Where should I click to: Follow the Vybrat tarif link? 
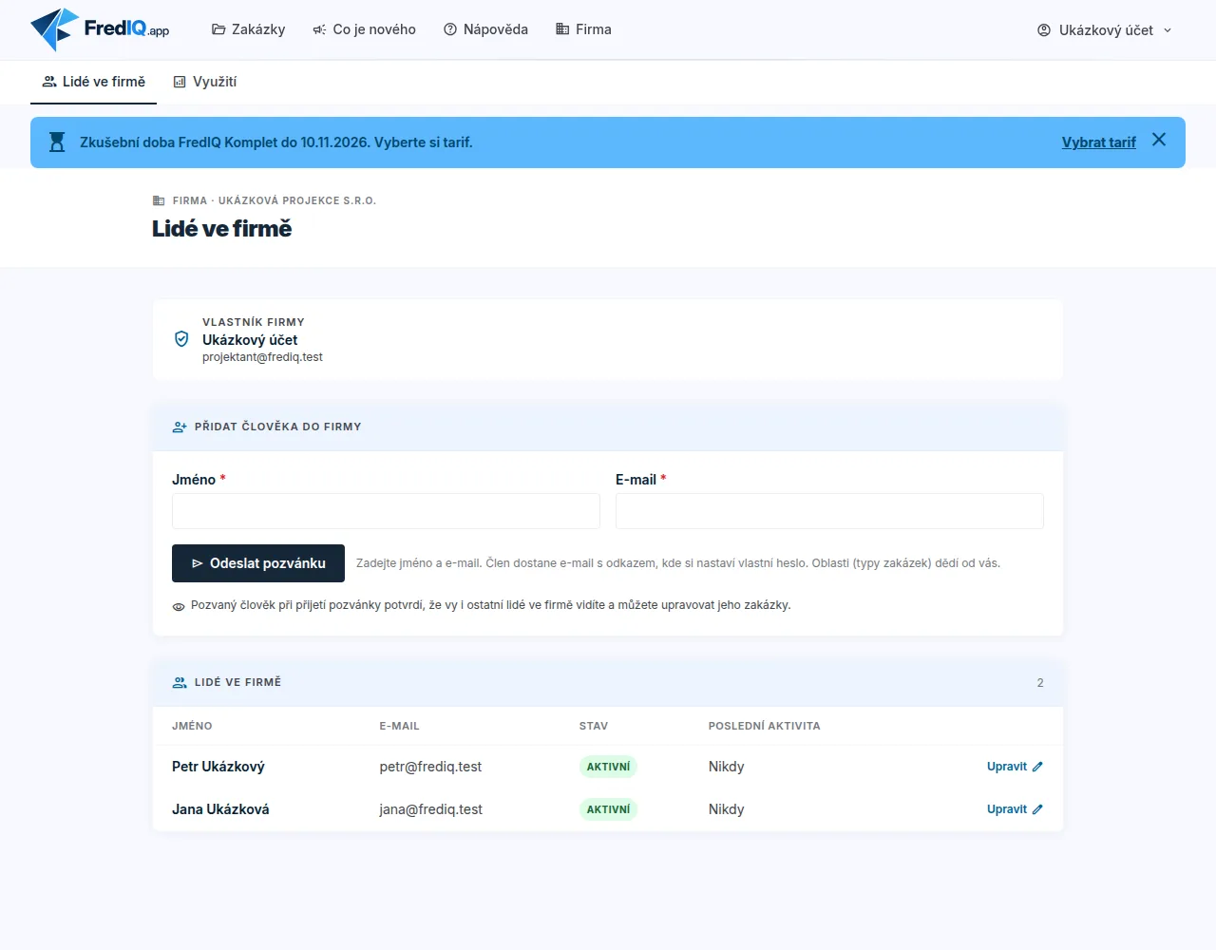(1098, 142)
